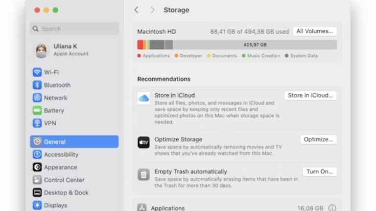The height and width of the screenshot is (211, 376).
Task: Click the Control Center icon
Action: [x=37, y=180]
